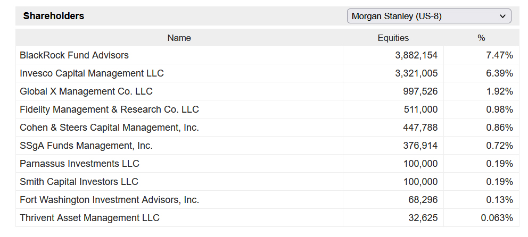Click Invesco's 6.39% percentage cell
The height and width of the screenshot is (237, 528).
pos(499,73)
